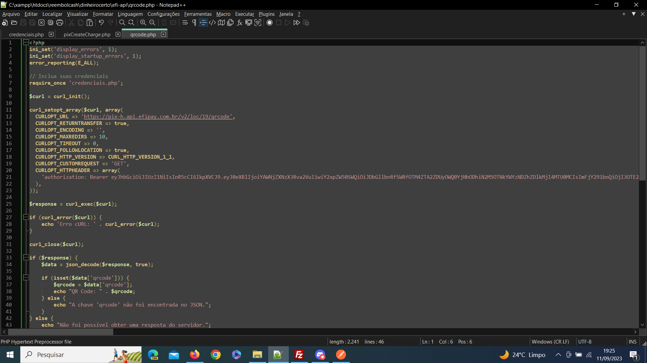This screenshot has height=363, width=647.
Task: Click the horizontal scrollbar right arrow
Action: pyautogui.click(x=636, y=332)
